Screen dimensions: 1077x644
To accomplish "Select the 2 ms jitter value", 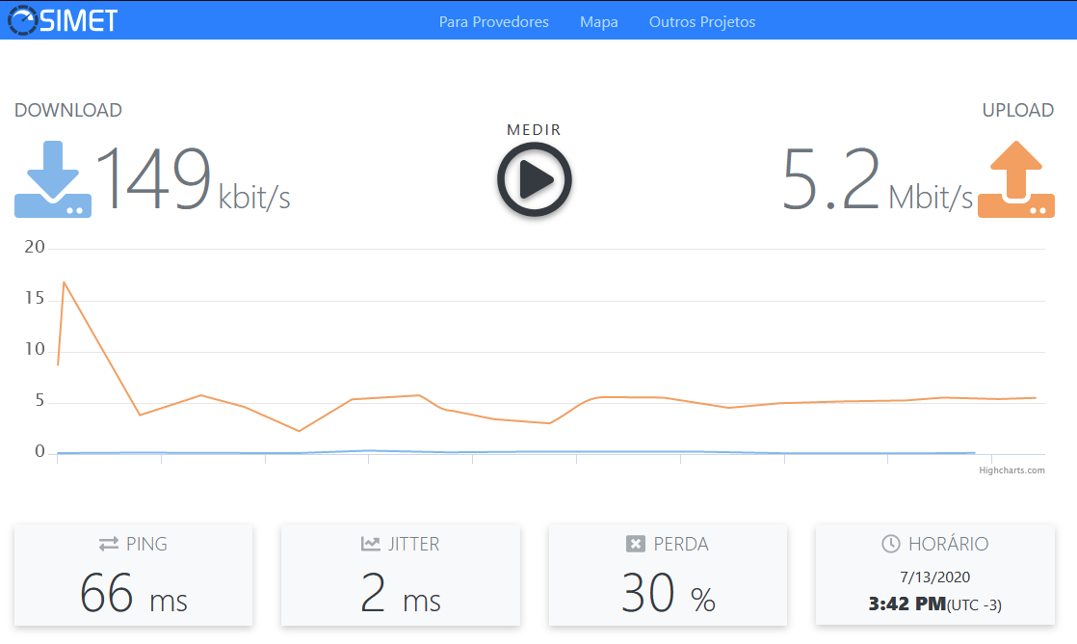I will point(401,593).
